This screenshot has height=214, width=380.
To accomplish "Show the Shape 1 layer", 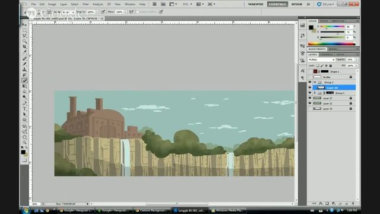I will pos(310,71).
